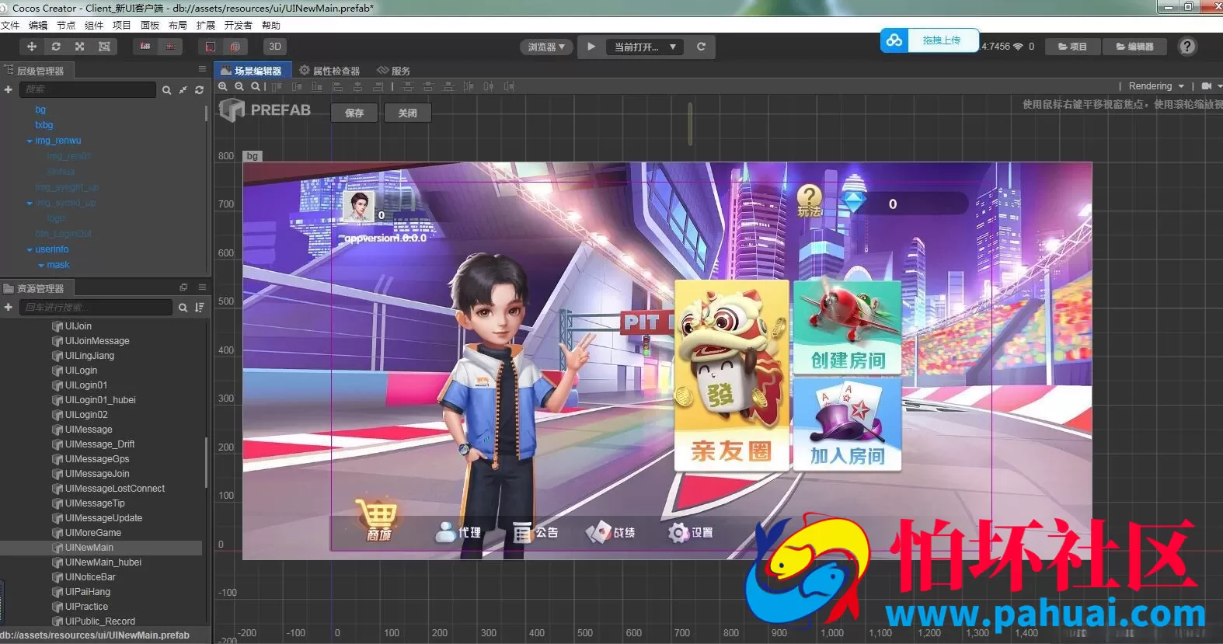Toggle pivot anchor mode button
The height and width of the screenshot is (644, 1223).
145,47
